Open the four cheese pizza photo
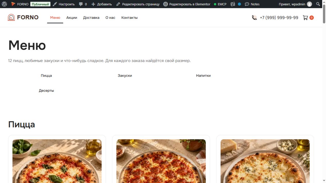Image resolution: width=326 pixels, height=183 pixels. point(265,161)
